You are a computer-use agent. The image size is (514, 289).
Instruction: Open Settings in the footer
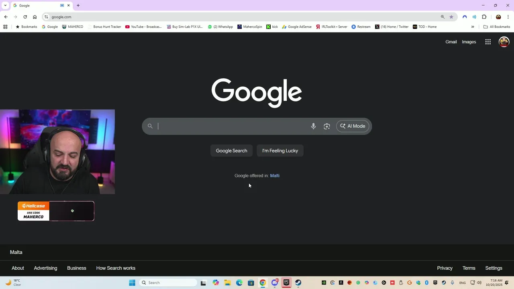coord(494,268)
